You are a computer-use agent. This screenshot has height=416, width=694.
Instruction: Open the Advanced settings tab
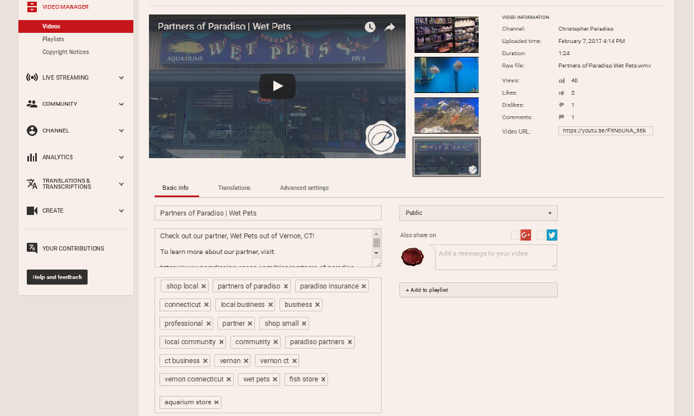[304, 188]
